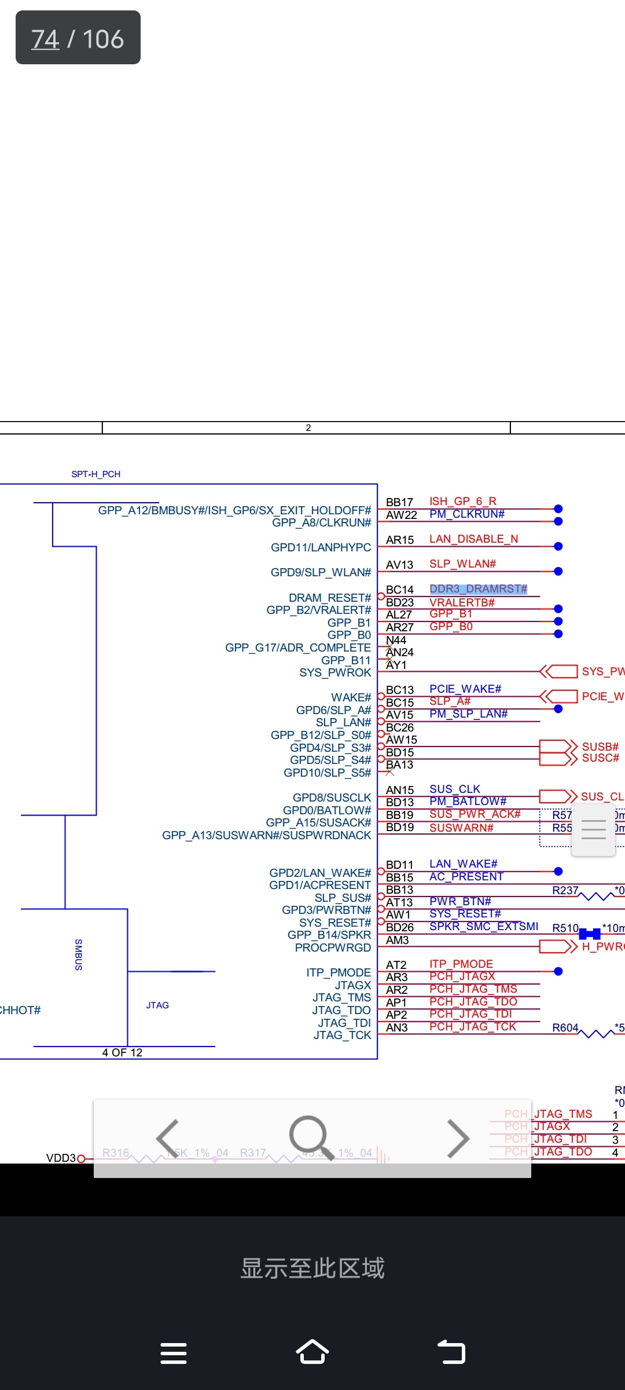Viewport: 625px width, 1390px height.
Task: Tap resistor designator R237
Action: 565,890
